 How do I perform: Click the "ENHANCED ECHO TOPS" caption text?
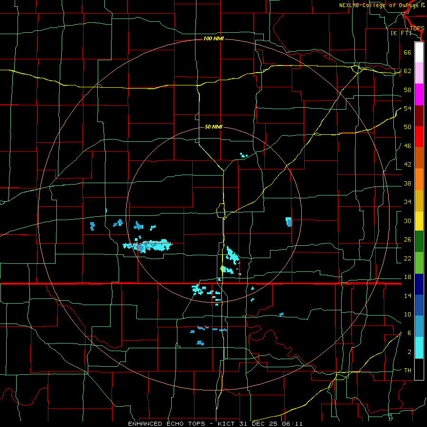coord(167,424)
